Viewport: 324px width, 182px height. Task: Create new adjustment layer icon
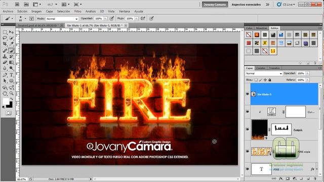[295, 178]
